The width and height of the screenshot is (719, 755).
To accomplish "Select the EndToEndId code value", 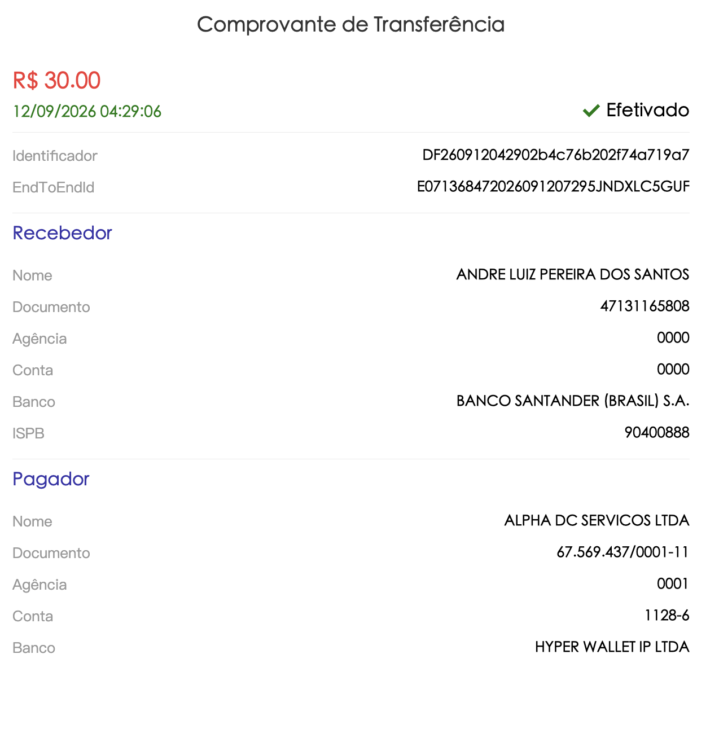I will point(553,187).
